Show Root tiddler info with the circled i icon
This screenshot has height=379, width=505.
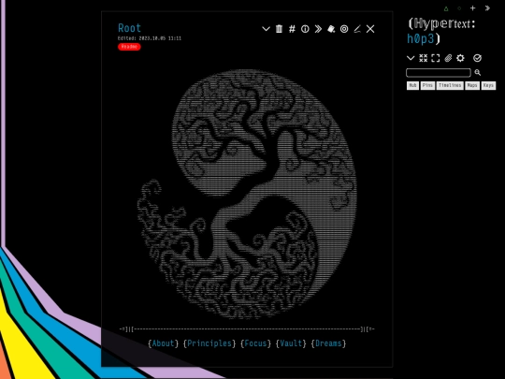pyautogui.click(x=305, y=29)
